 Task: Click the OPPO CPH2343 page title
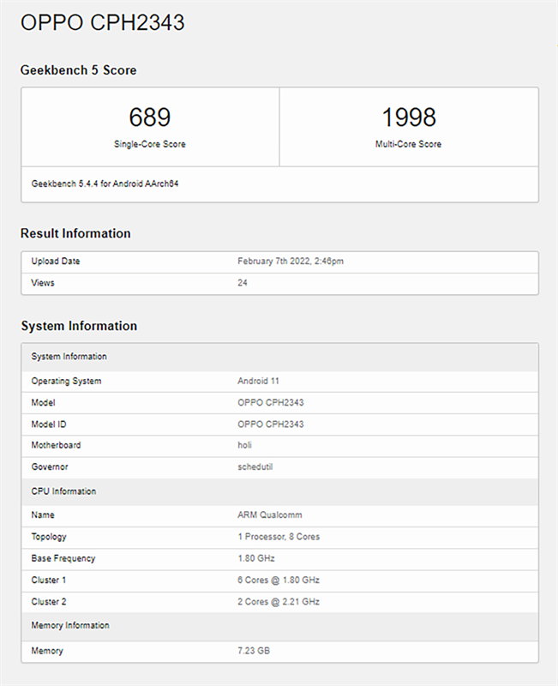click(103, 22)
